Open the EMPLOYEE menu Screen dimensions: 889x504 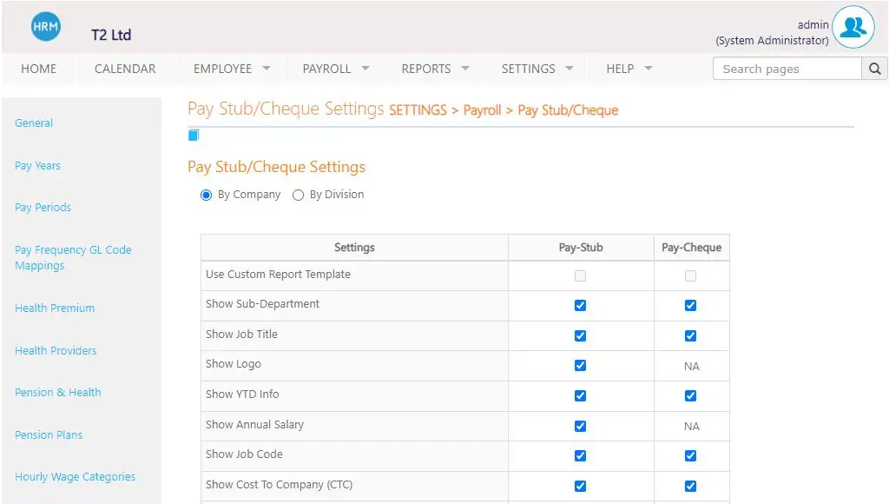click(x=222, y=69)
